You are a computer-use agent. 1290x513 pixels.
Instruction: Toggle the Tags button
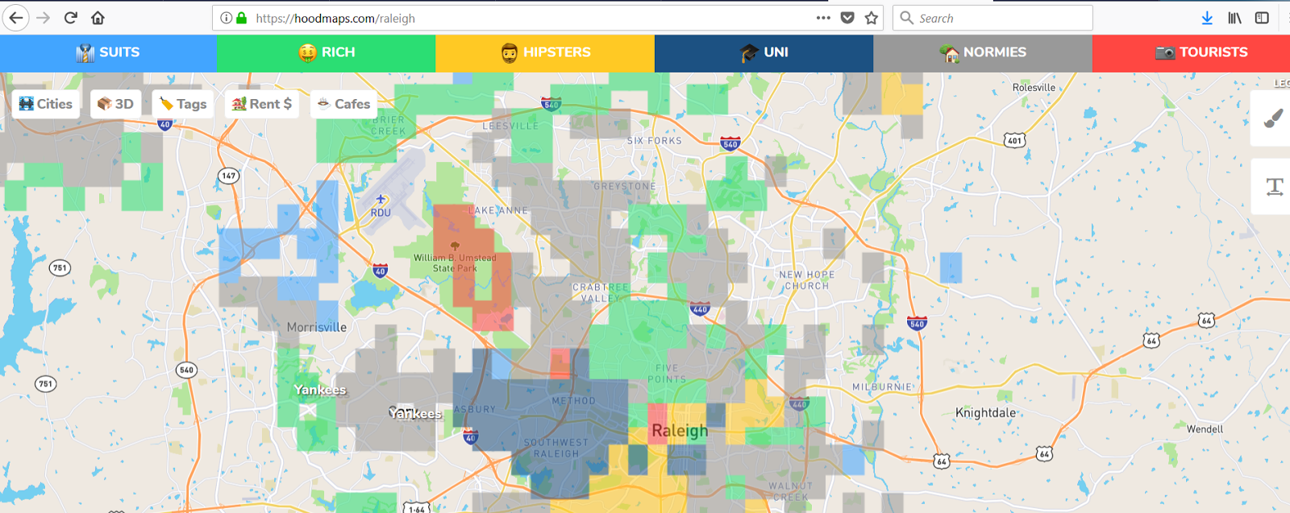[x=183, y=104]
